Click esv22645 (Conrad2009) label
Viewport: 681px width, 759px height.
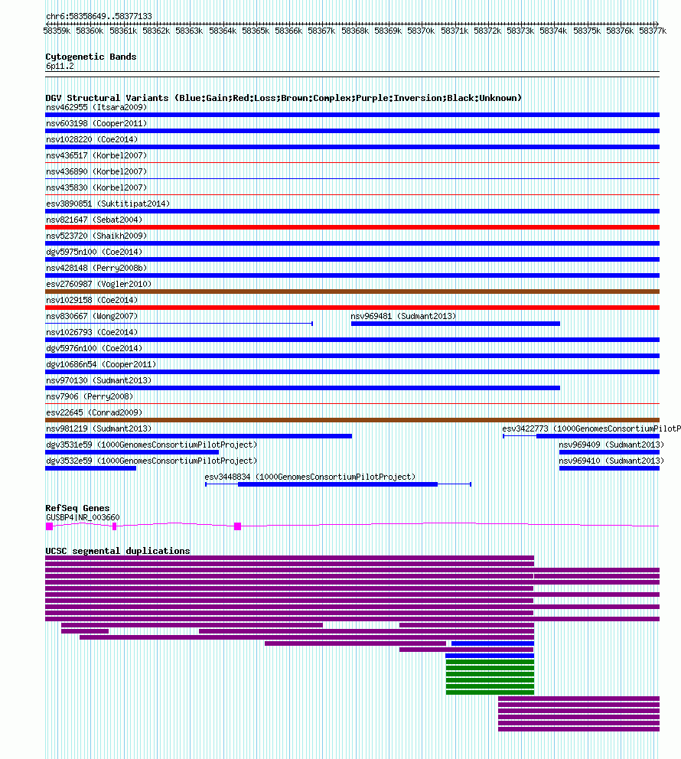coord(94,412)
